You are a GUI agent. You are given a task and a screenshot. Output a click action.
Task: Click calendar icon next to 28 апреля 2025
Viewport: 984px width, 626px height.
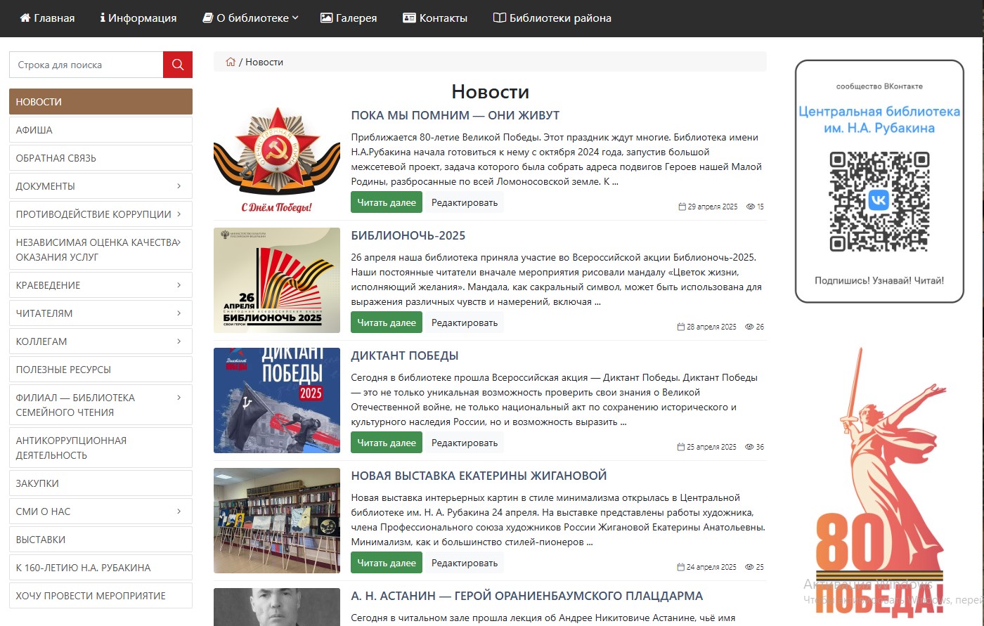(x=680, y=327)
